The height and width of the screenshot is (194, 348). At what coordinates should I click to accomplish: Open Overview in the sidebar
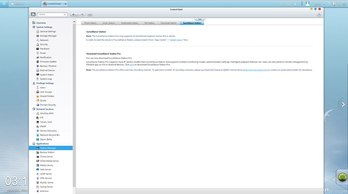pyautogui.click(x=41, y=23)
